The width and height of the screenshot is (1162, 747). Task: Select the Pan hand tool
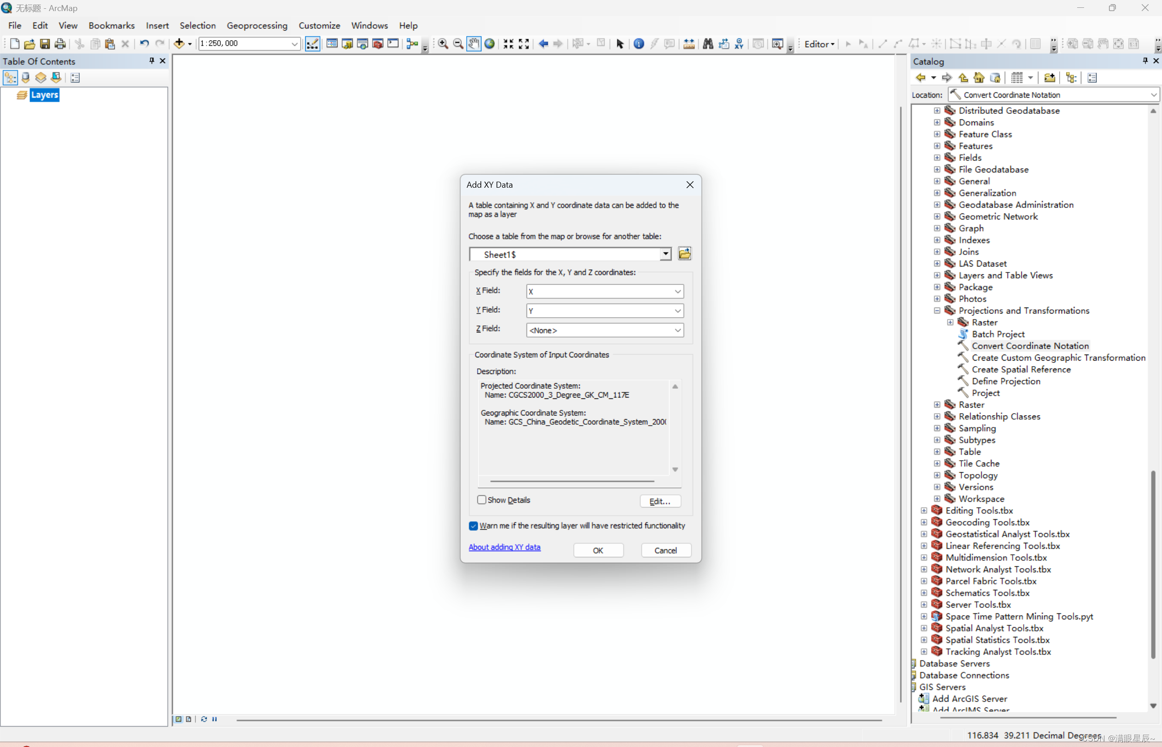[x=474, y=44]
